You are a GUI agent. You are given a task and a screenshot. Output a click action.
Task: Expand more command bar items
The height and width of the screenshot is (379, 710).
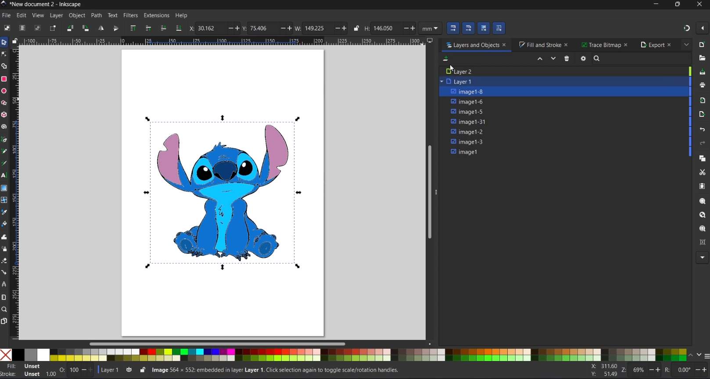click(x=702, y=258)
